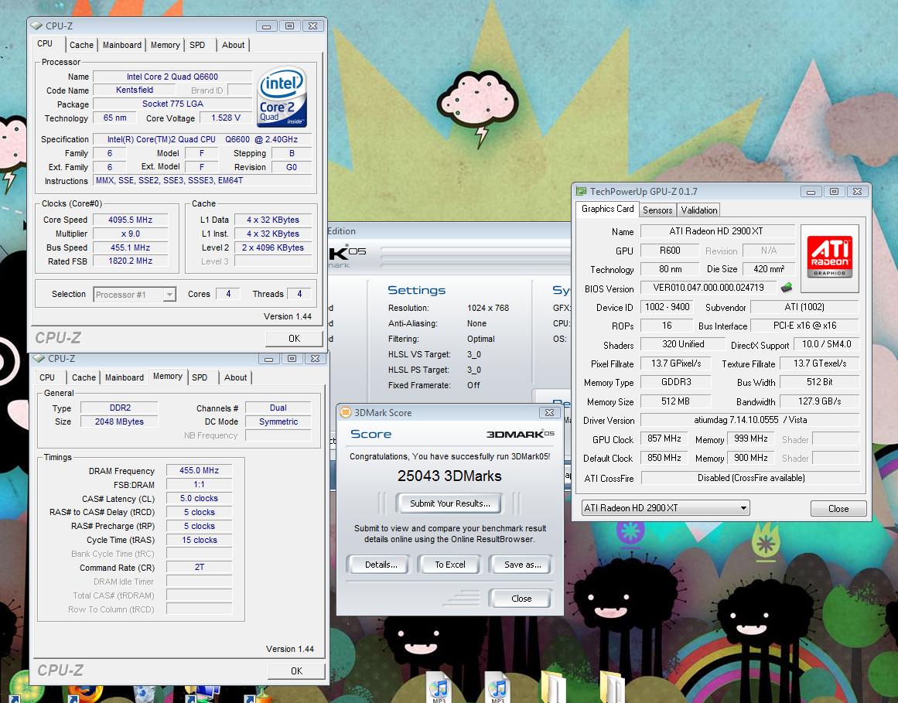
Task: Click Submit Your Results button
Action: [x=449, y=503]
